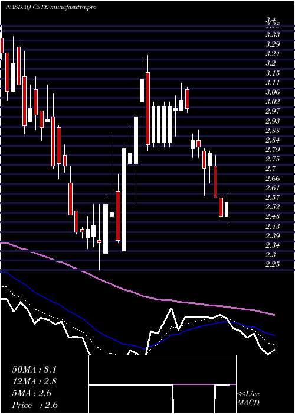Click the 2.7 price axis label

[x=270, y=169]
